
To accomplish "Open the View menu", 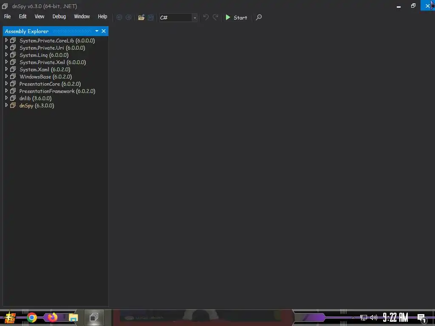I will click(40, 17).
